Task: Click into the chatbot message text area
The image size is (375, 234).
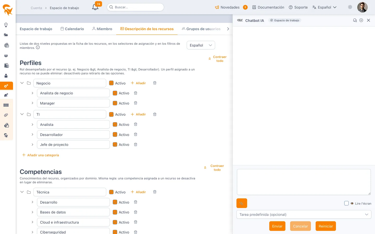Action: tap(304, 182)
